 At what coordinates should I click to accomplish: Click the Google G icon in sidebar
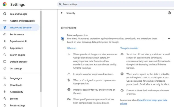5,14
